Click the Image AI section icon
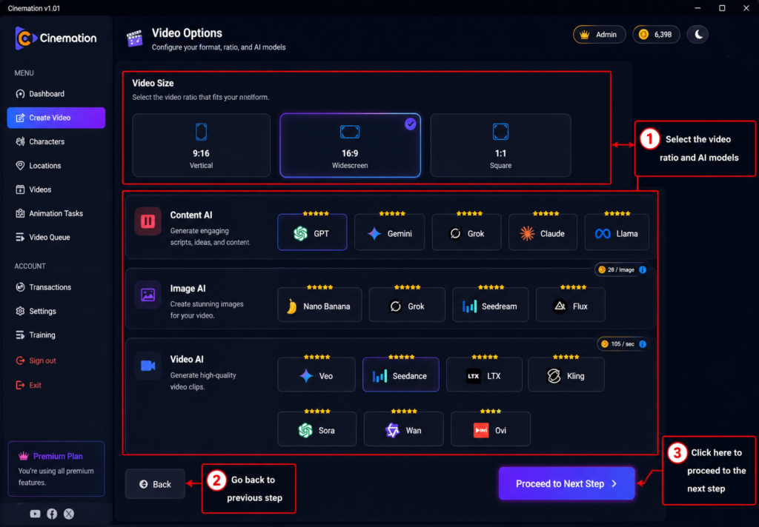Viewport: 759px width, 527px height. tap(148, 295)
